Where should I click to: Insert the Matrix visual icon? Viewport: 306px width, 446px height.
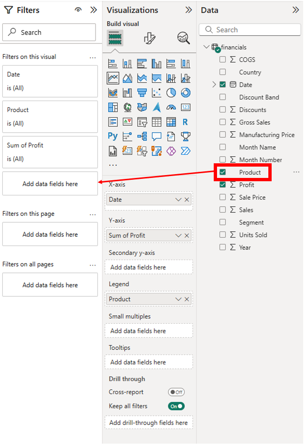[x=171, y=122]
